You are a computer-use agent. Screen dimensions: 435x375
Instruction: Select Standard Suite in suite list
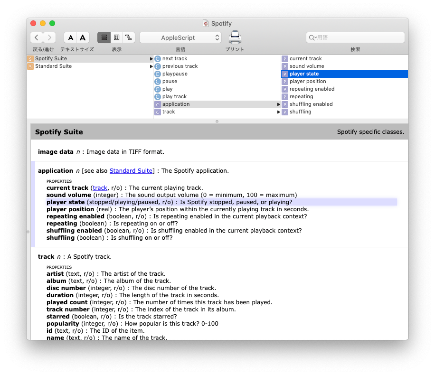pos(90,66)
